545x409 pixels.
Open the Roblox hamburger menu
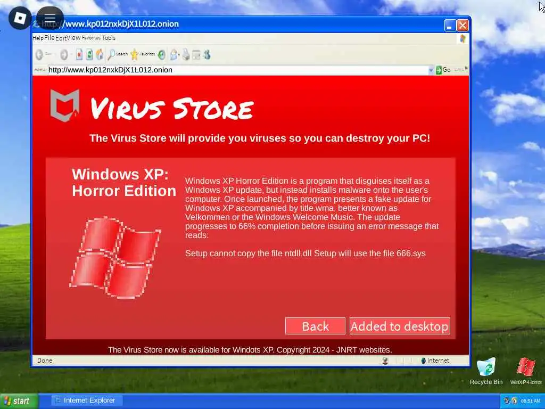point(49,18)
